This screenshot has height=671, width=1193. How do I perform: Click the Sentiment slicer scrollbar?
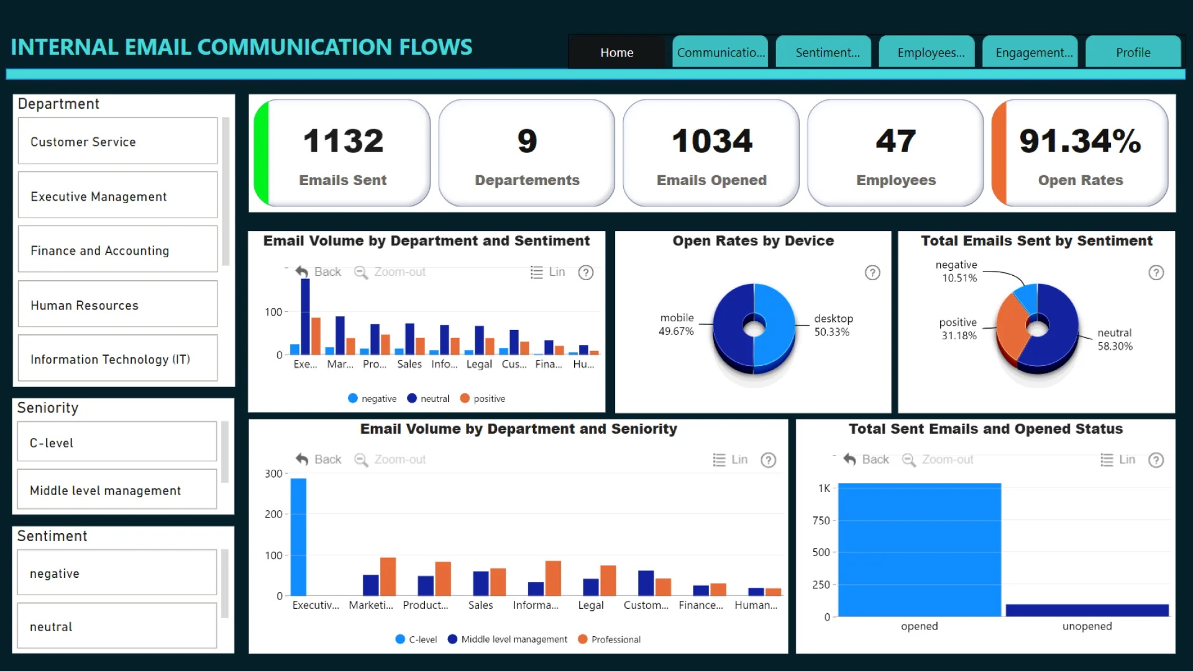pos(225,583)
